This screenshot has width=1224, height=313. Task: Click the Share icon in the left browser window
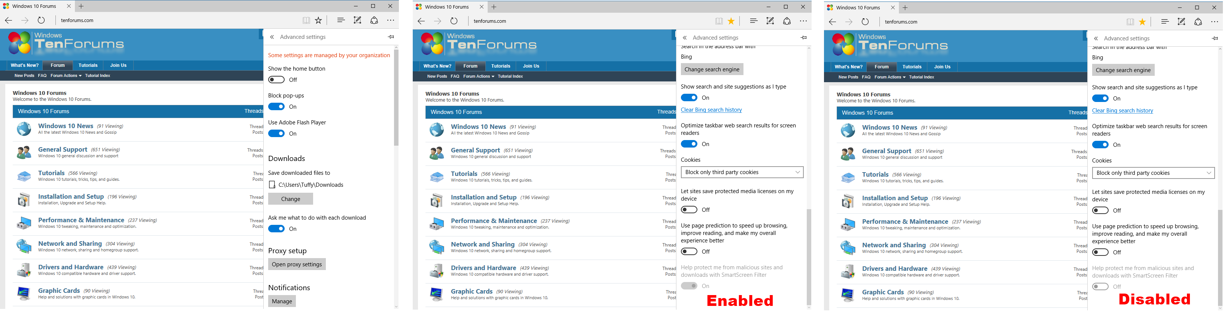tap(374, 21)
